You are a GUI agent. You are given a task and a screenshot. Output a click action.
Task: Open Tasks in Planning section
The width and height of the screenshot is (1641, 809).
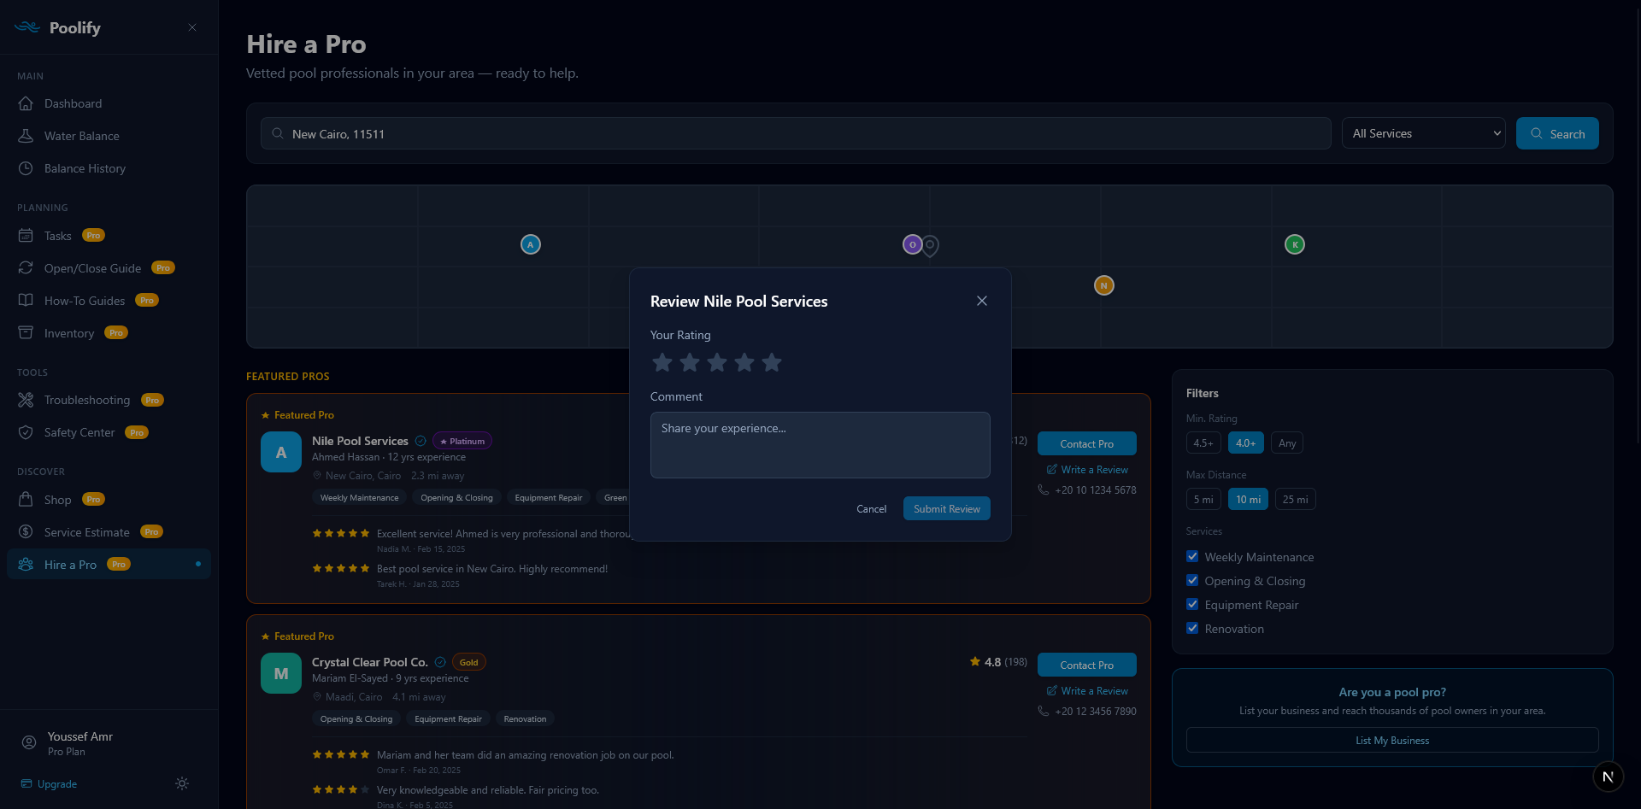[x=109, y=236]
